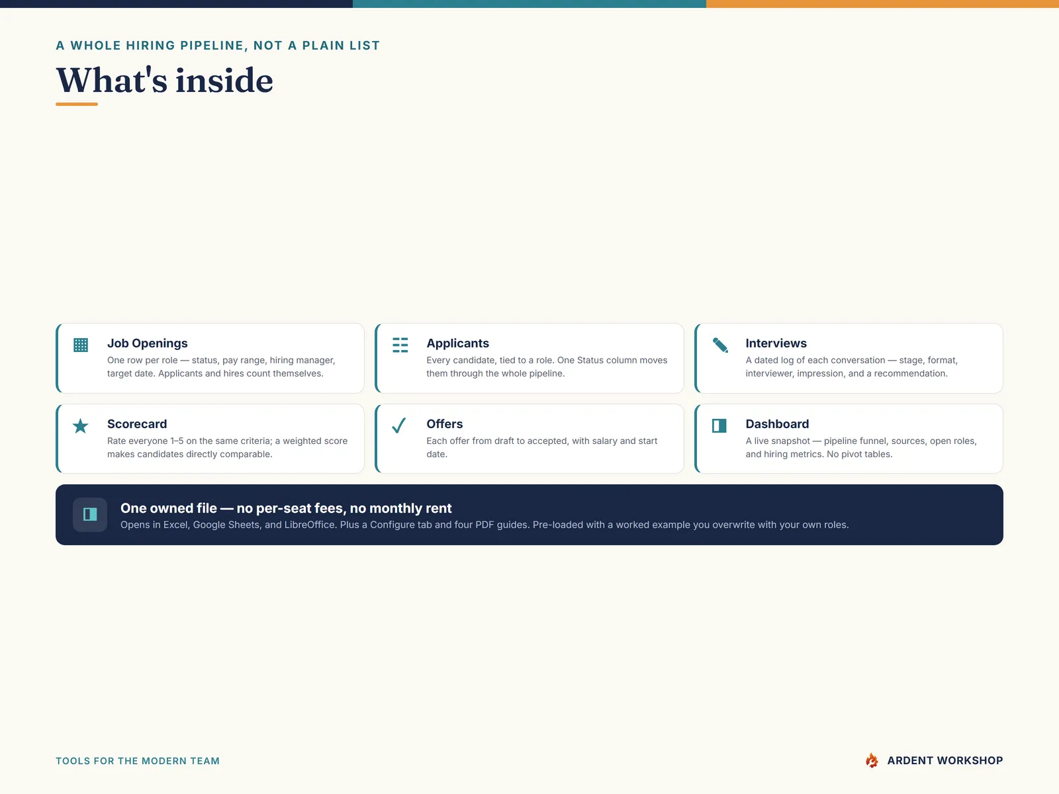Click the Offers checkmark icon
The width and height of the screenshot is (1059, 794).
[x=399, y=425]
